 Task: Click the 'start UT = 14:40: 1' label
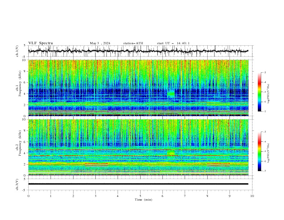(173, 43)
